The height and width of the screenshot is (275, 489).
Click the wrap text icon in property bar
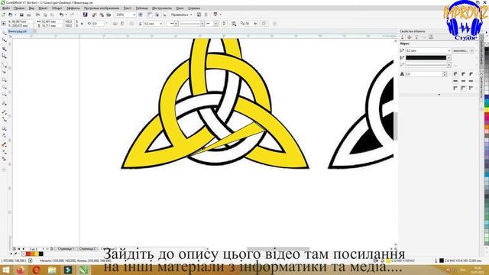tap(234, 24)
